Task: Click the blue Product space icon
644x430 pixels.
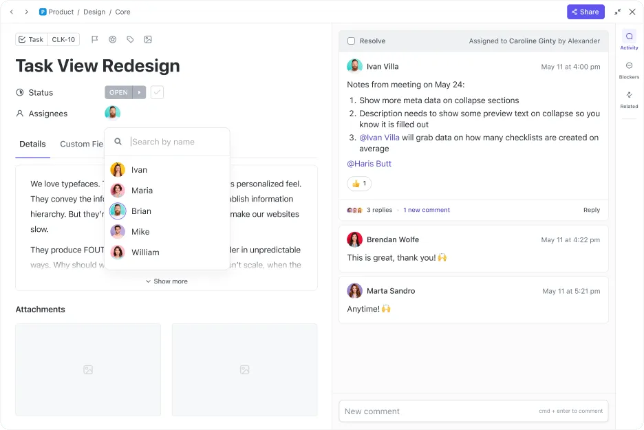Action: pos(43,12)
